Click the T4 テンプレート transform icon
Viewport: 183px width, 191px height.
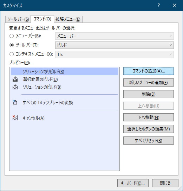pos(15,102)
